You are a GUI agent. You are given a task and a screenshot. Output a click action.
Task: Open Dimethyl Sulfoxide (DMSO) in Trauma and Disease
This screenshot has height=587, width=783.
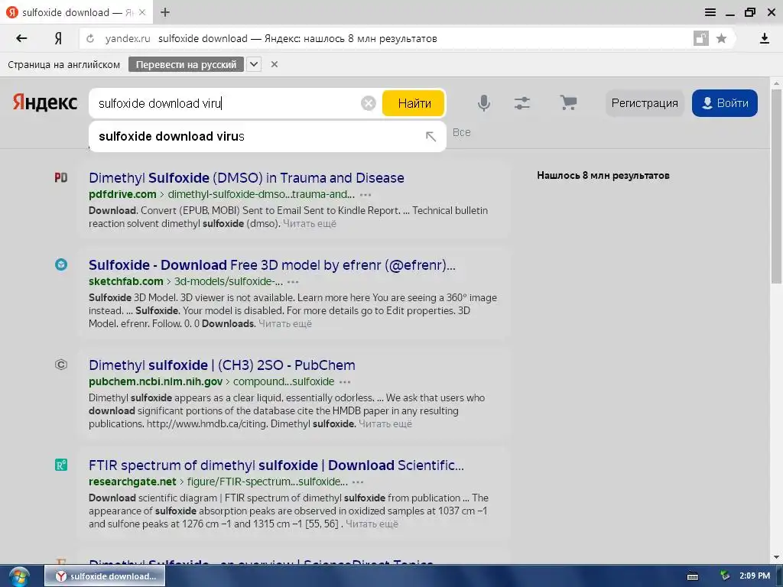pos(247,177)
